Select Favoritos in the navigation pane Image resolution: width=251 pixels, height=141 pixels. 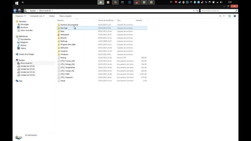[23, 22]
